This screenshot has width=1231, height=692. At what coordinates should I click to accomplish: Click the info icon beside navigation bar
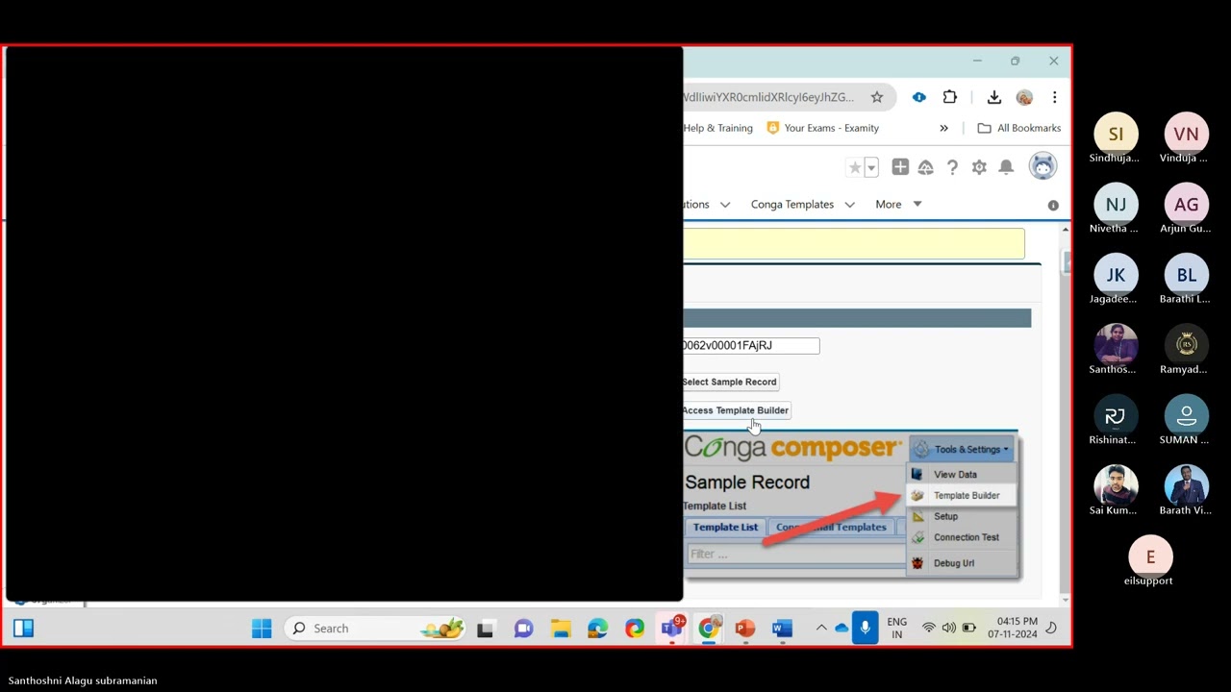[1053, 206]
